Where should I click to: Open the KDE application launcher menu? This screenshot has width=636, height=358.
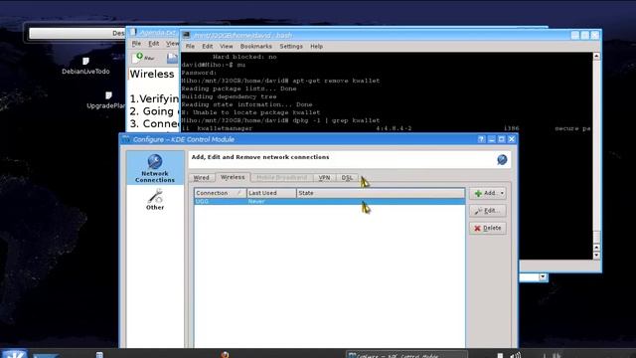(x=15, y=354)
